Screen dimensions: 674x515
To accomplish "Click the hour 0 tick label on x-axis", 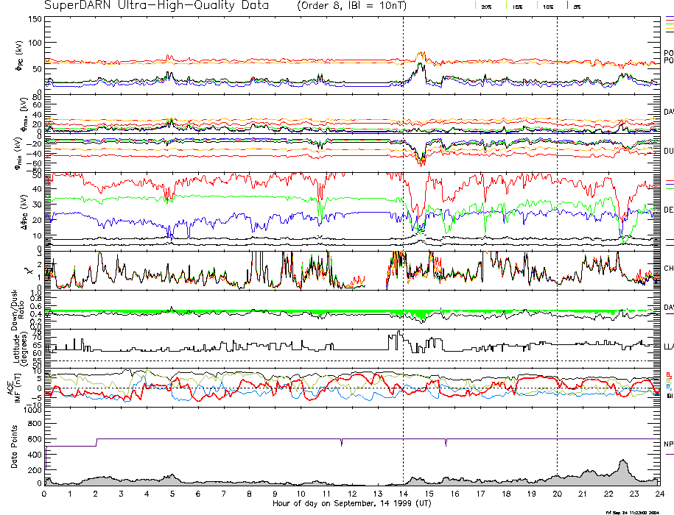I will point(45,494).
